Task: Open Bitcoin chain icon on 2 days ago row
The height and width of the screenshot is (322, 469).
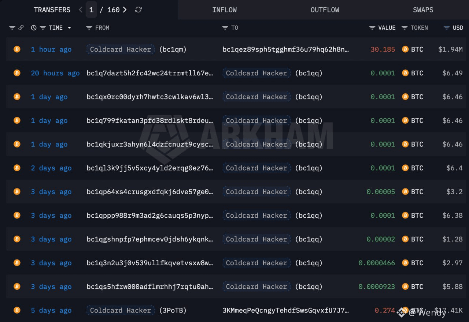Action: (x=17, y=168)
